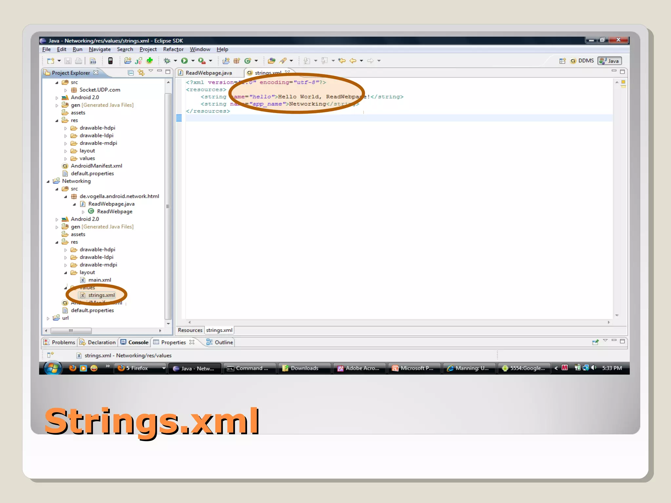Switch to the ReadWebpage.java editor tab
Image resolution: width=671 pixels, height=503 pixels.
[208, 73]
